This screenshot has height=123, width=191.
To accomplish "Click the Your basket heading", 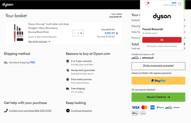I will click(x=16, y=16).
